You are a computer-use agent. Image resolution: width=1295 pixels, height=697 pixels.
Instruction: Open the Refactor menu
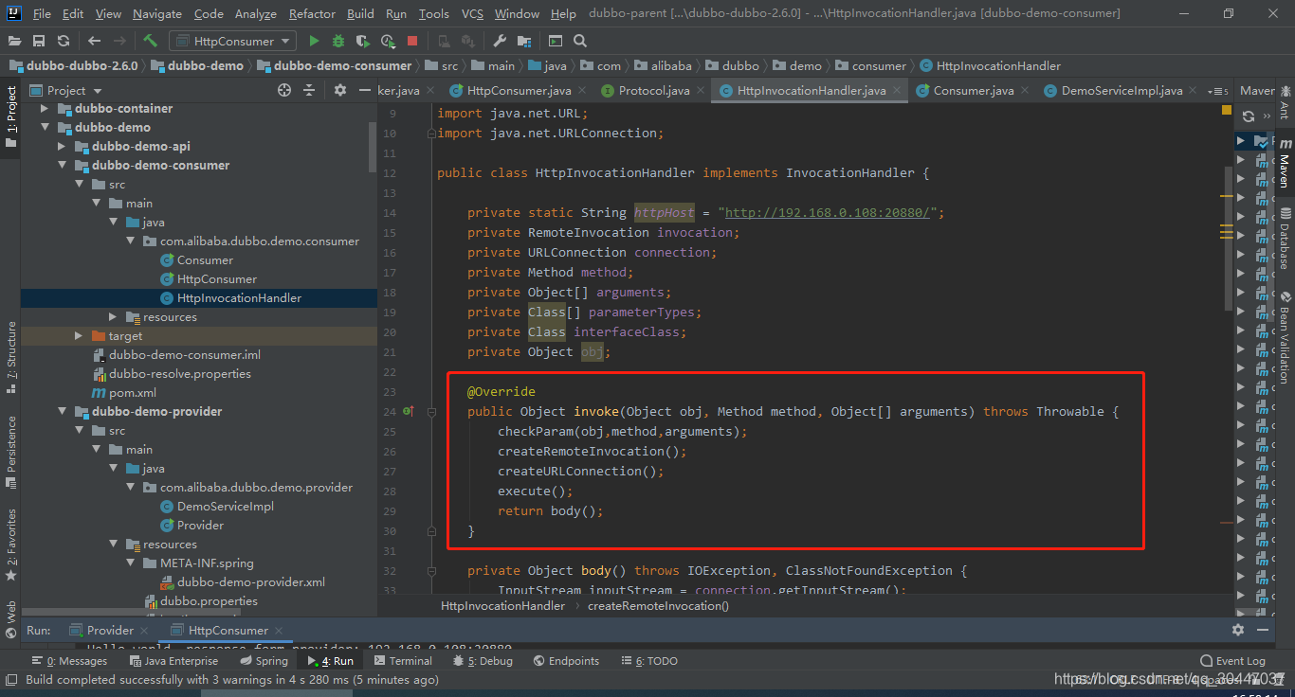click(x=313, y=13)
